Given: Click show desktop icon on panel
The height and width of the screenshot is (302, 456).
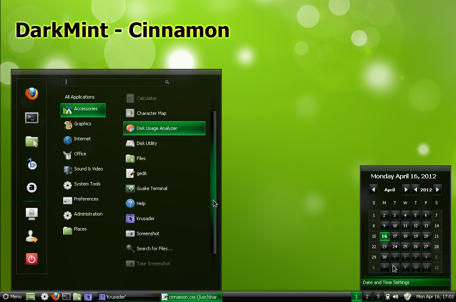Looking at the screenshot, I should point(30,297).
